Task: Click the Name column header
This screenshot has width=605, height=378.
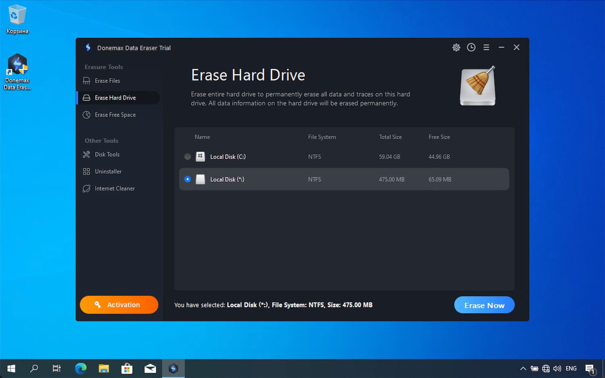Action: 202,137
